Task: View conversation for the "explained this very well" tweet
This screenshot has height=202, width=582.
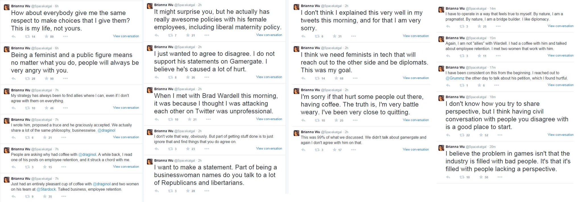Action: coord(416,36)
